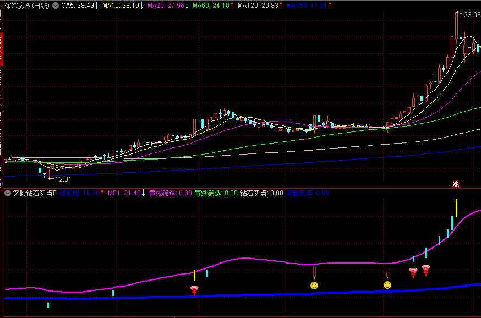
Task: Click the red 涨 marker icon
Action: (x=455, y=184)
